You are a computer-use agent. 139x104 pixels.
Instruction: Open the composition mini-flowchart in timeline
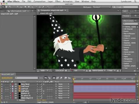tap(41, 78)
